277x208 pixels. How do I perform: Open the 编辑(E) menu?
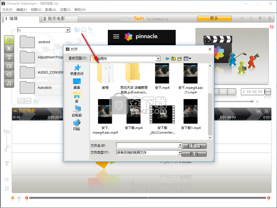[21, 10]
